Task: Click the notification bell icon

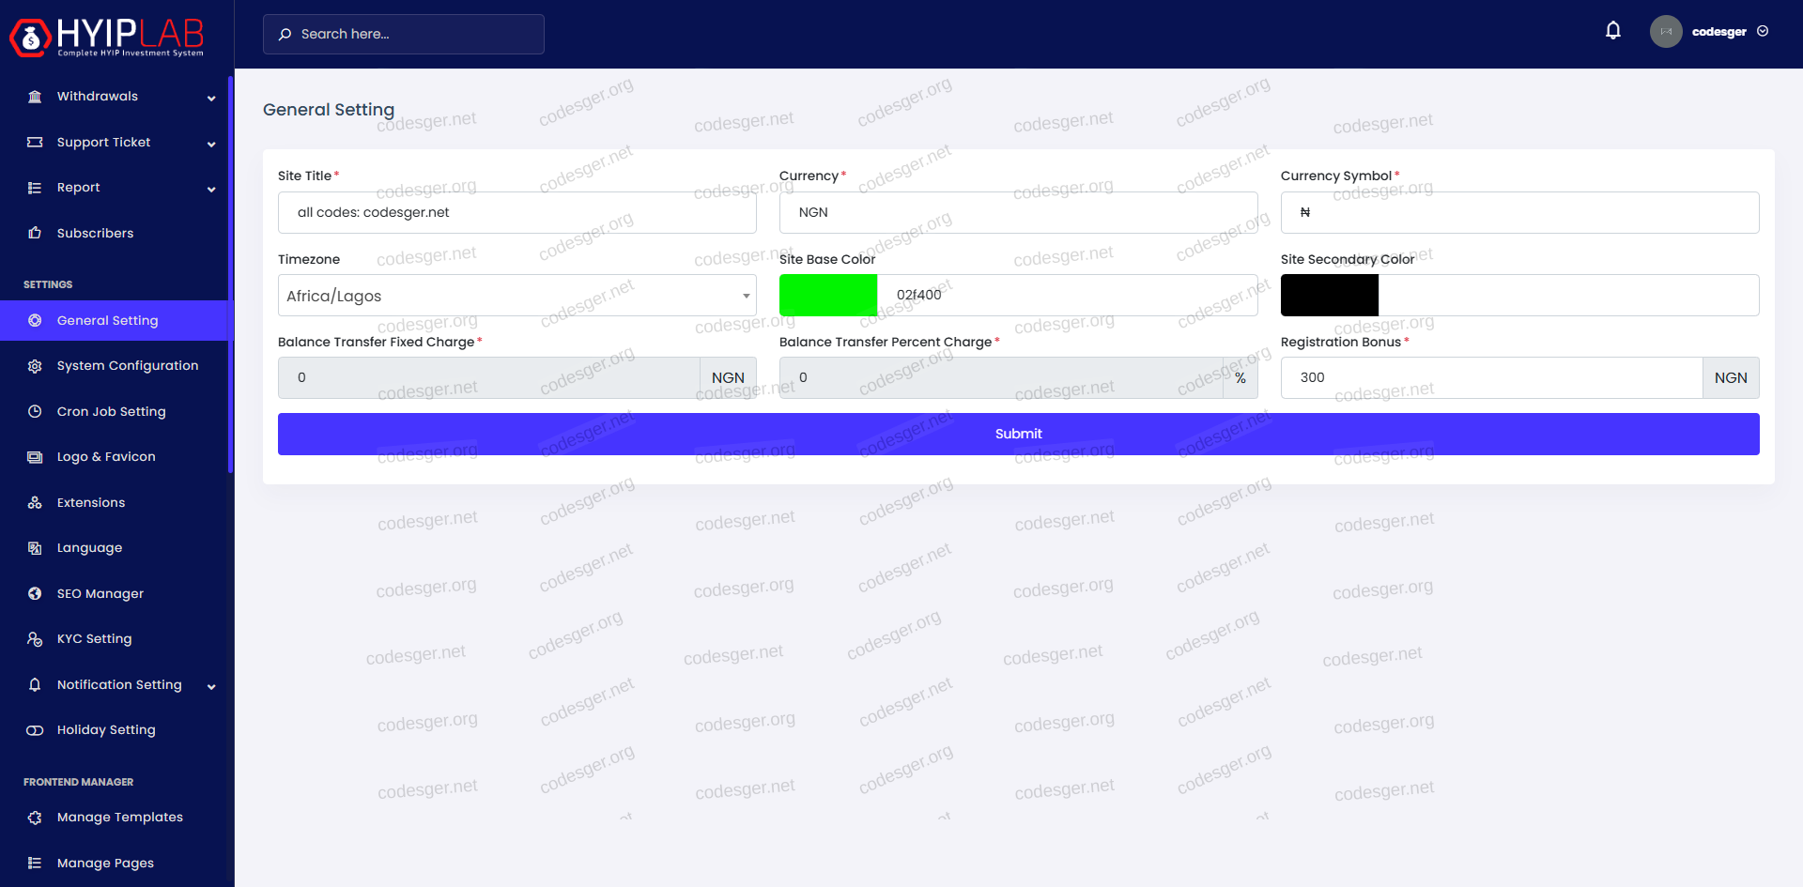Action: point(1612,31)
